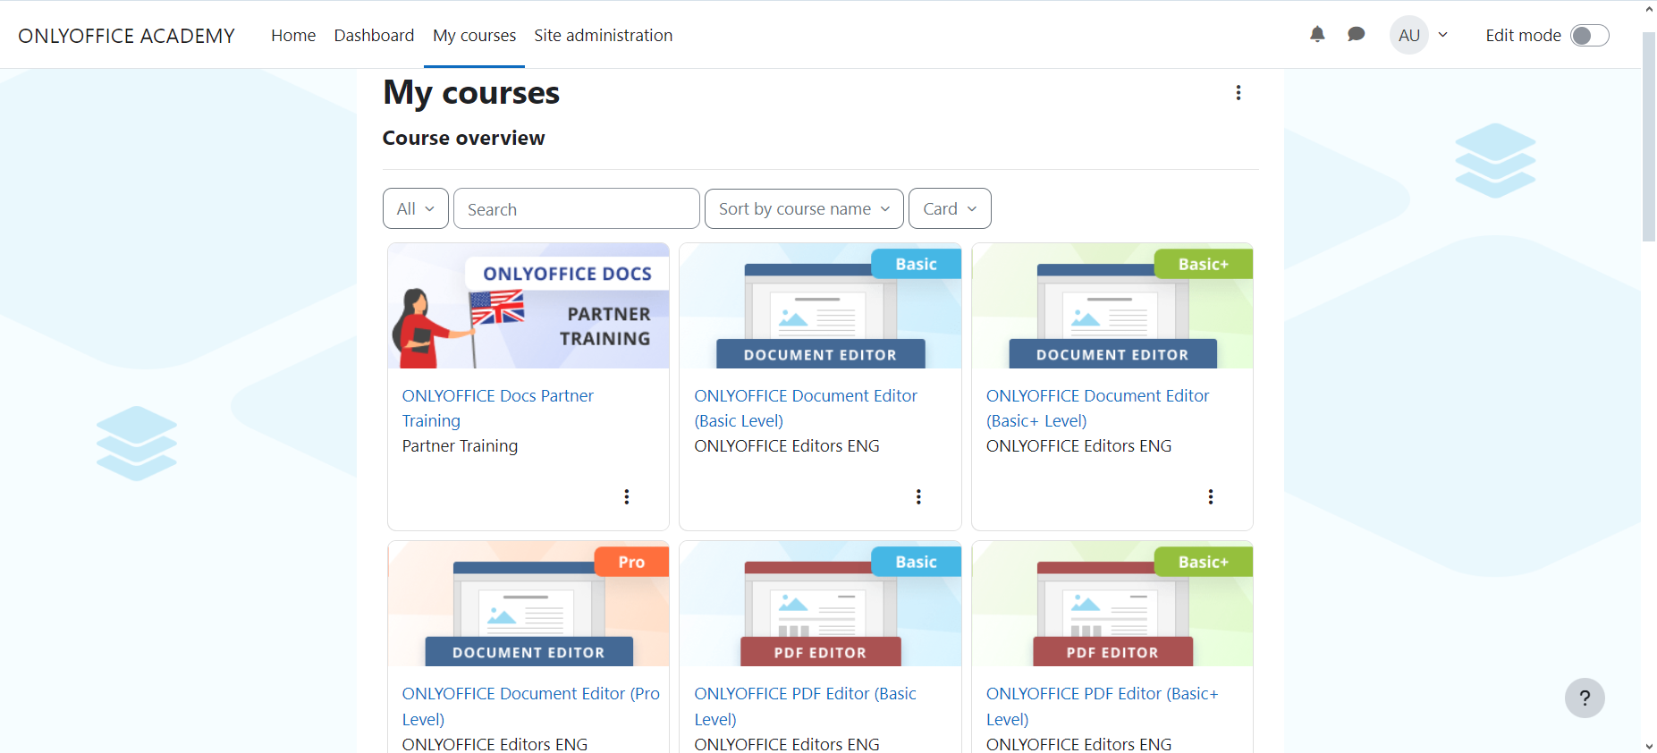The height and width of the screenshot is (753, 1657).
Task: Open My courses page actions menu
Action: [x=1239, y=93]
